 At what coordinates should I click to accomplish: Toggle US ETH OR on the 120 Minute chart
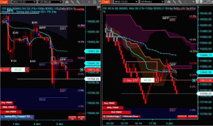pyautogui.click(x=72, y=118)
